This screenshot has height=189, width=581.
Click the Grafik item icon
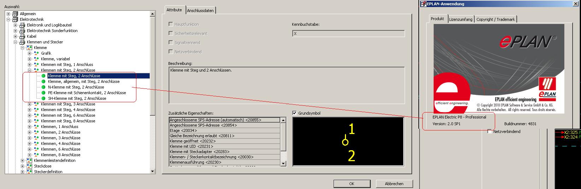point(36,53)
